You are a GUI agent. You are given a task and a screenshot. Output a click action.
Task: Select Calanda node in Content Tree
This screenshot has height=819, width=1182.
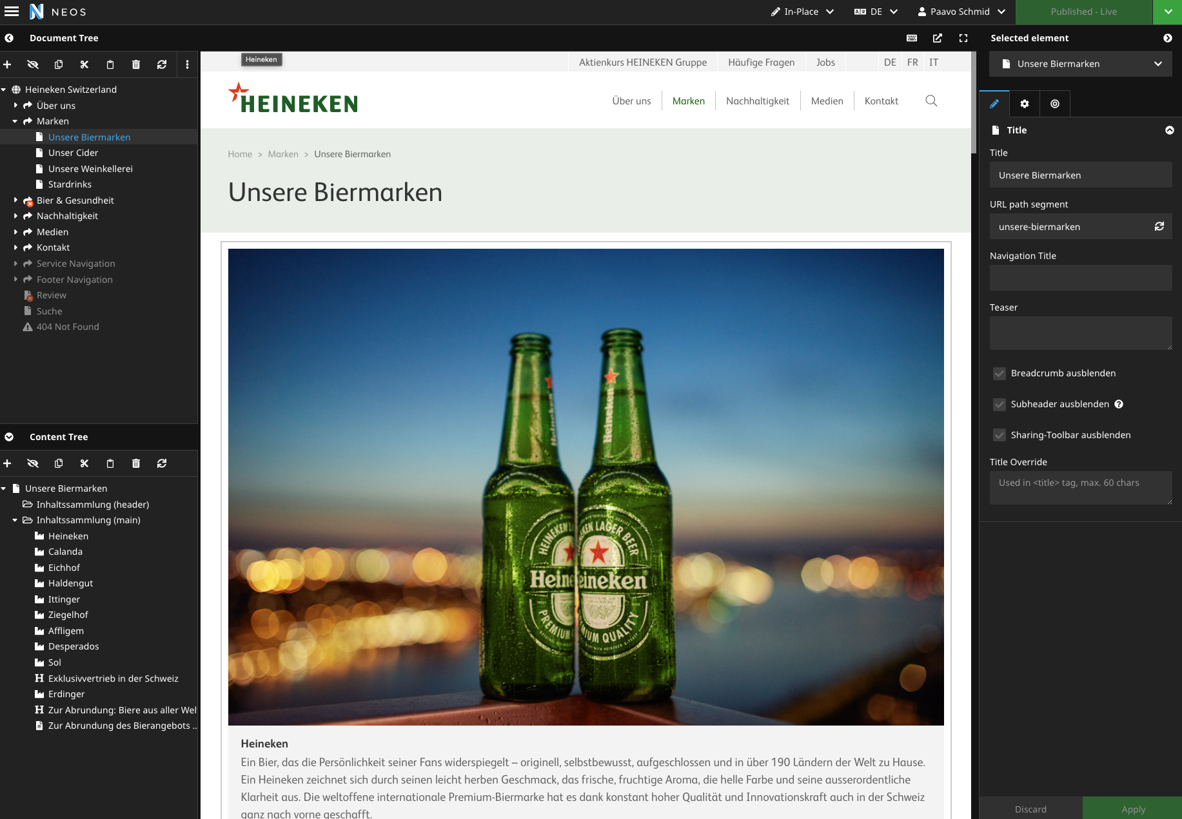coord(65,552)
